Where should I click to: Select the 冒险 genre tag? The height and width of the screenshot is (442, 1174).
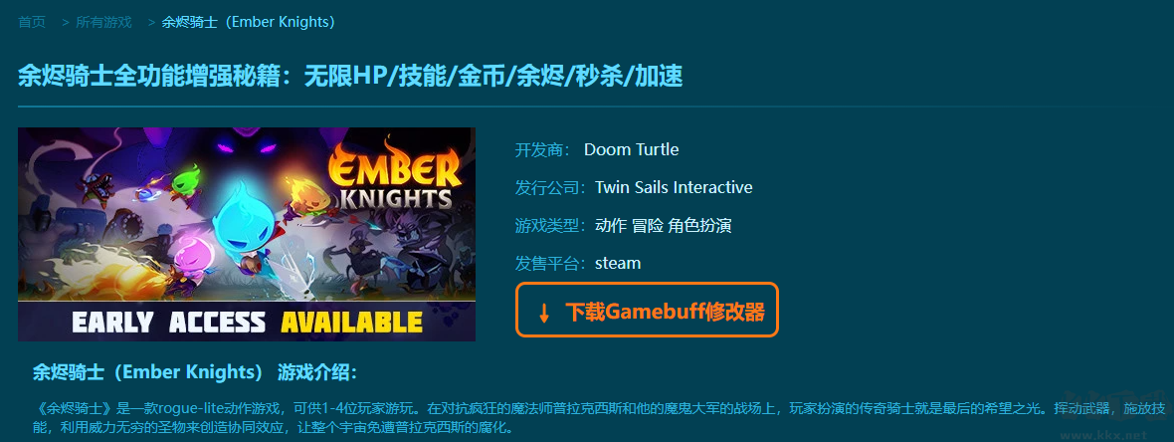648,226
